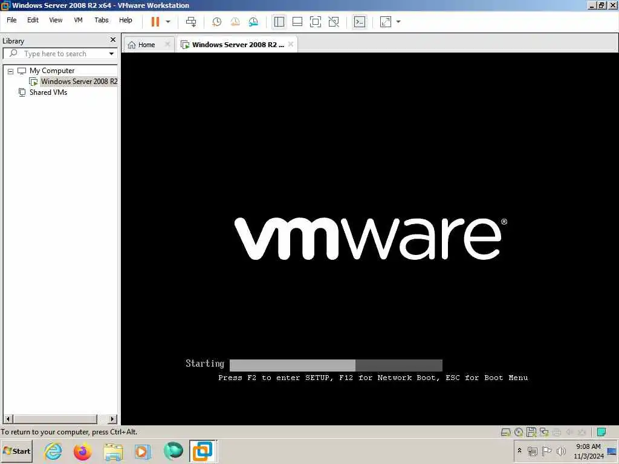
Task: Launch Internet Explorer from taskbar
Action: [53, 451]
